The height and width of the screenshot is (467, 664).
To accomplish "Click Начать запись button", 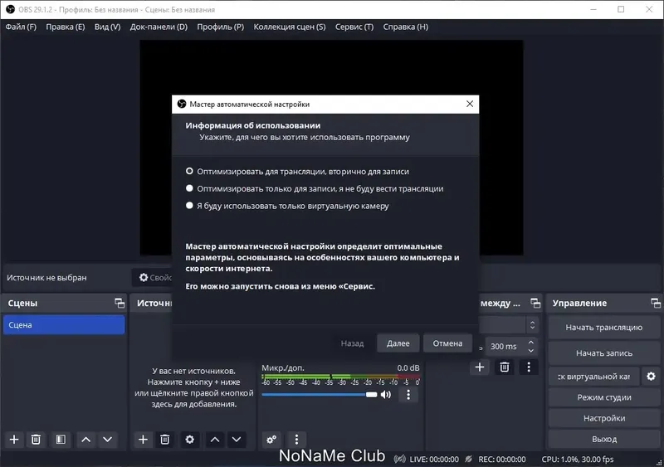I will 604,353.
